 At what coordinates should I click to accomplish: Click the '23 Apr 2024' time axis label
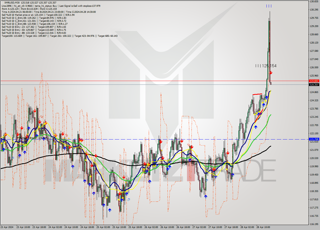(x=7, y=227)
